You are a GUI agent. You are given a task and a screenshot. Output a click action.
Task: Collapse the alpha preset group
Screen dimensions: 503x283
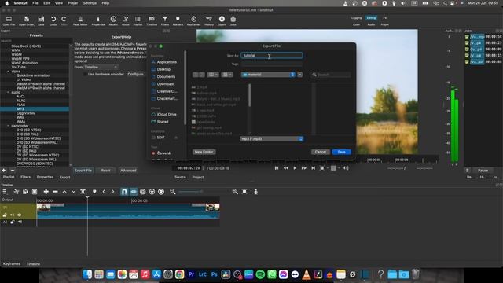pyautogui.click(x=9, y=72)
